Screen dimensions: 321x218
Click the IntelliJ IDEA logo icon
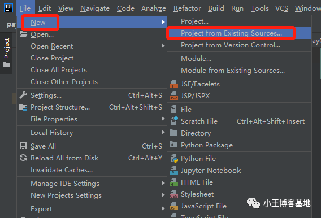(x=8, y=8)
